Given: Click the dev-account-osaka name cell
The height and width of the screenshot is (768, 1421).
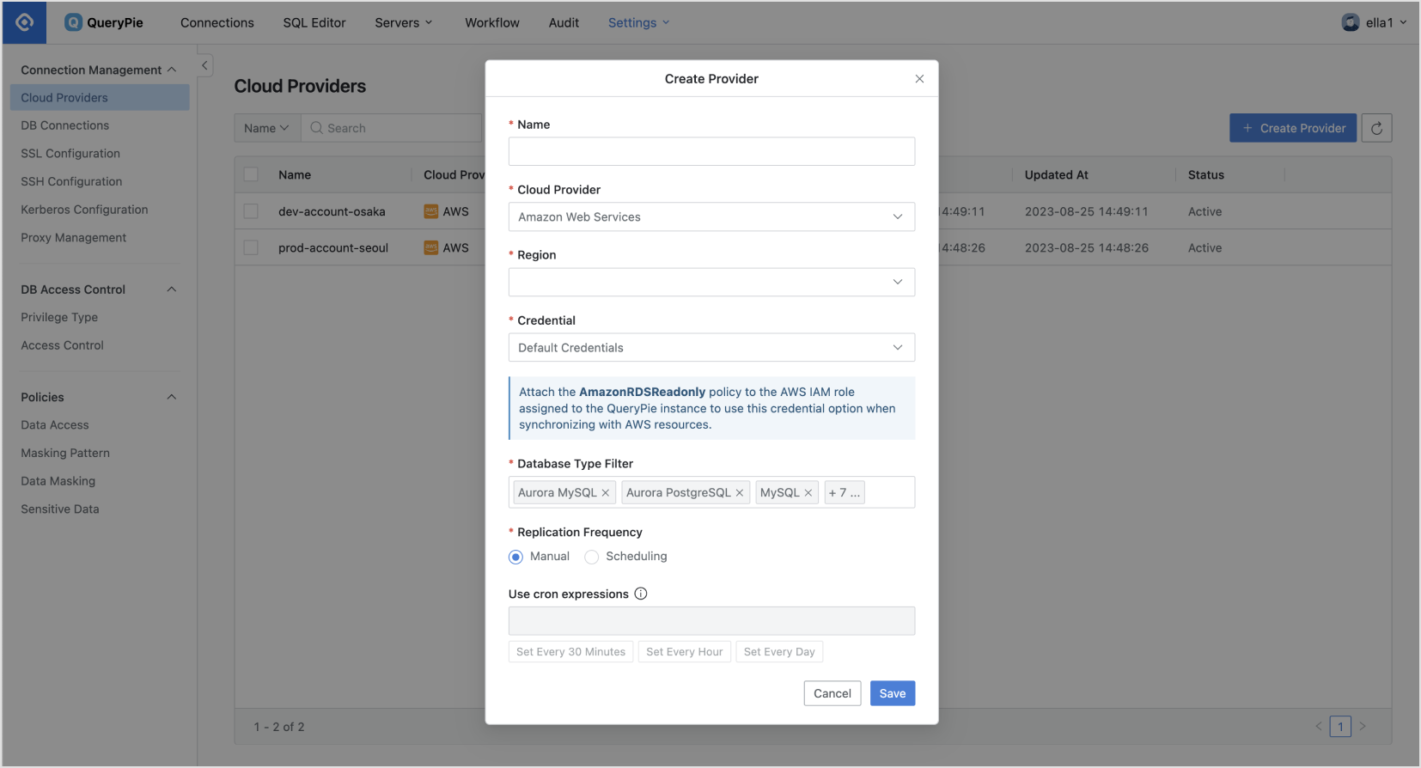Looking at the screenshot, I should pyautogui.click(x=332, y=211).
